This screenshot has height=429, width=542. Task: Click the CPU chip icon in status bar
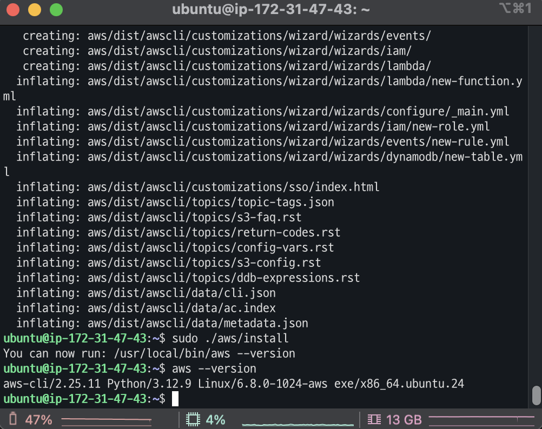click(193, 419)
